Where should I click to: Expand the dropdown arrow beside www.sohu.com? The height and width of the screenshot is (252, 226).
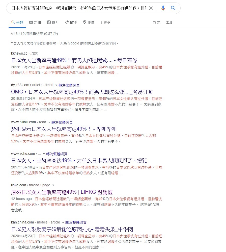coord(44,154)
